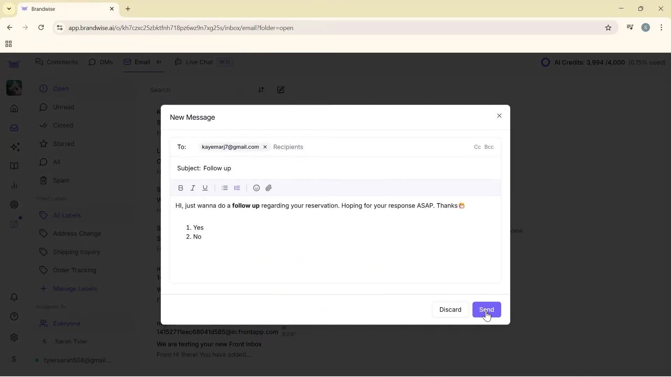Open the sort order dropdown
The image size is (671, 377).
pyautogui.click(x=261, y=90)
